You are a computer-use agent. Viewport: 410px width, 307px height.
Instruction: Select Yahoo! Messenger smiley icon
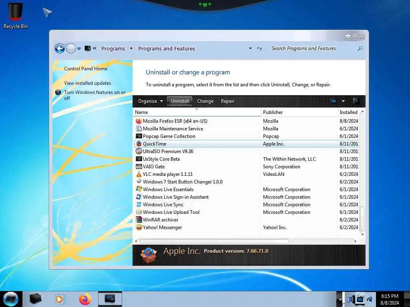[x=139, y=227]
